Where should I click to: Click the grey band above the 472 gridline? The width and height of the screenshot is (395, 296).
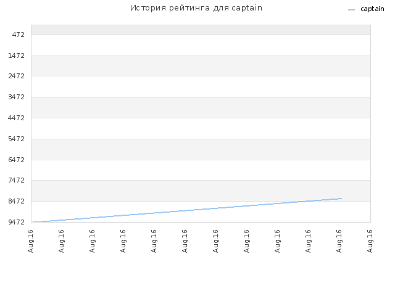coord(201,30)
